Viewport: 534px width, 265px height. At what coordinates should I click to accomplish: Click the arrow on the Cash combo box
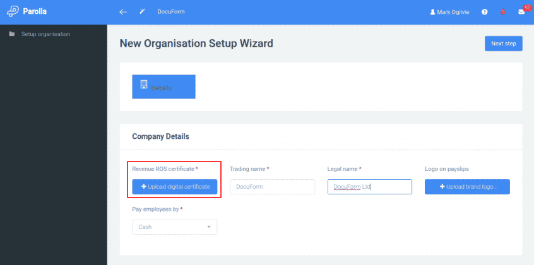tap(208, 227)
